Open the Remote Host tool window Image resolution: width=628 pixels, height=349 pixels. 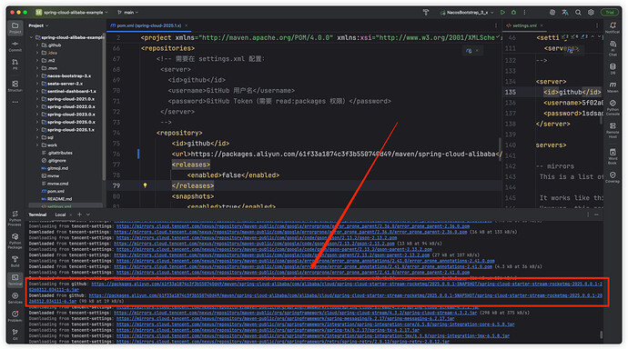click(x=613, y=130)
